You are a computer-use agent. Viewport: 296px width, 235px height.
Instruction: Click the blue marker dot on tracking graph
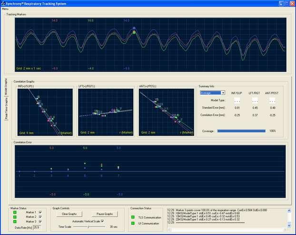pos(134,28)
